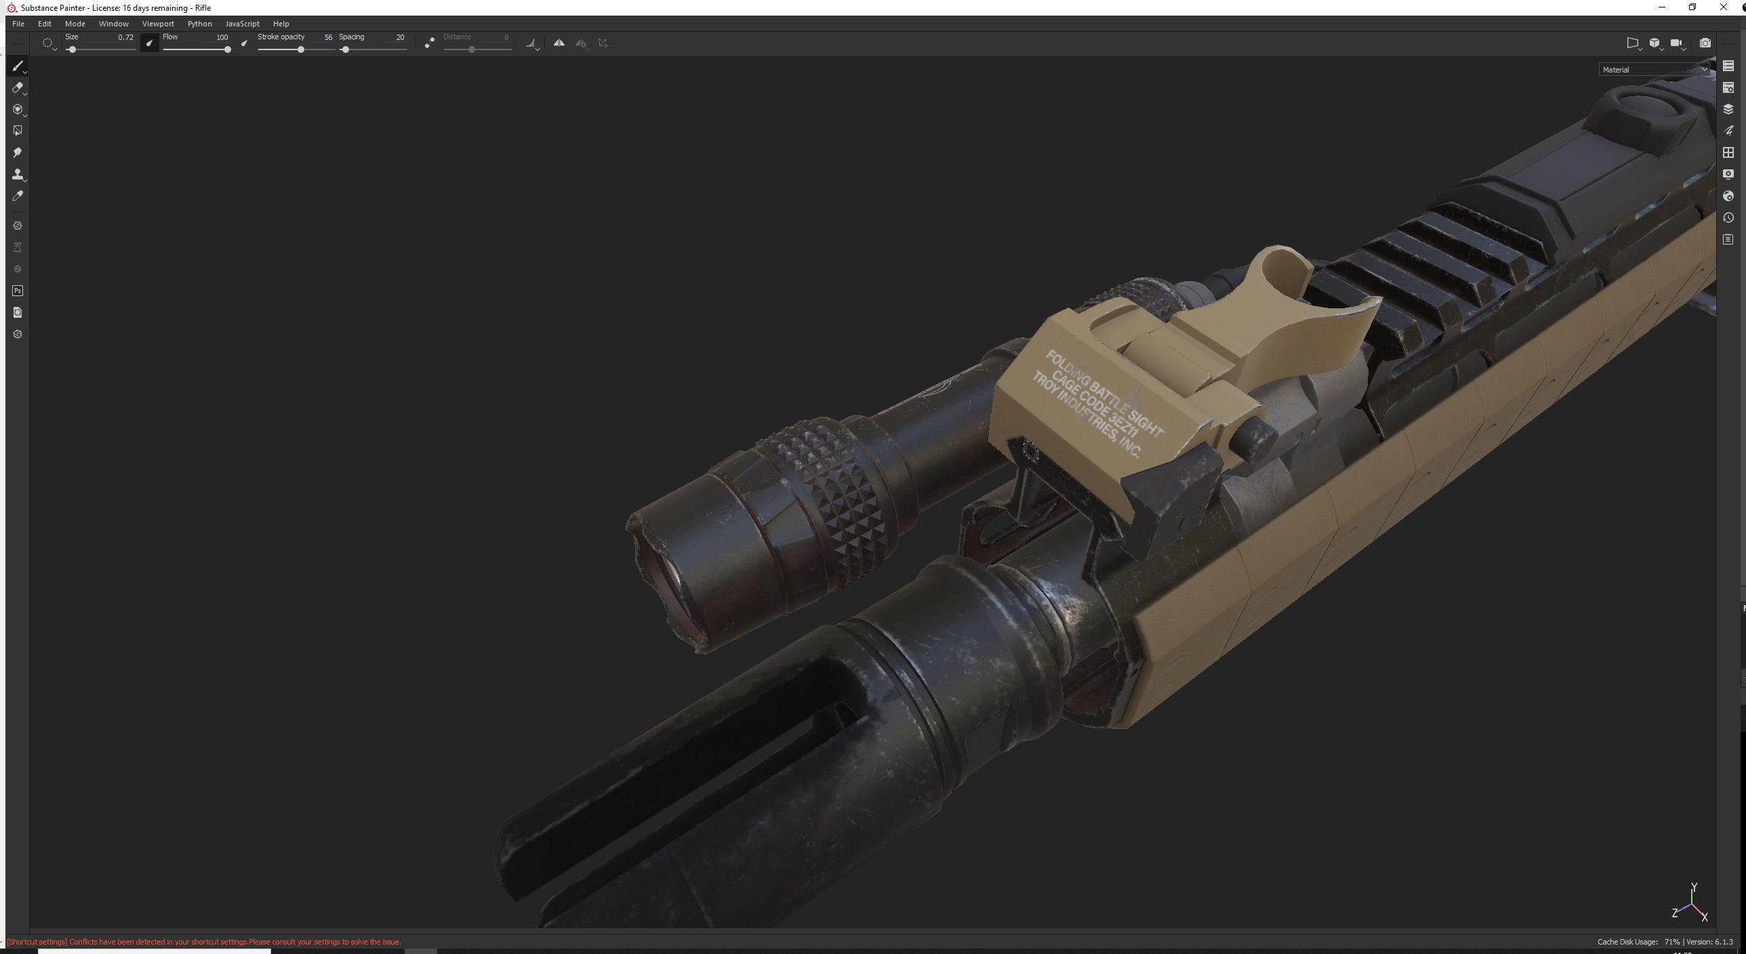Select the Polygon Fill tool
This screenshot has height=954, width=1746.
[x=18, y=130]
